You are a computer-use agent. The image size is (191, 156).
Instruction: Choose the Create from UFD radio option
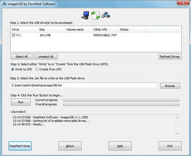tap(37, 69)
